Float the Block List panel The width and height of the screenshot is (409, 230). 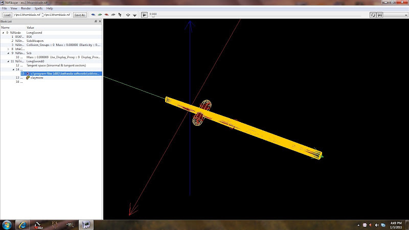tap(96, 21)
